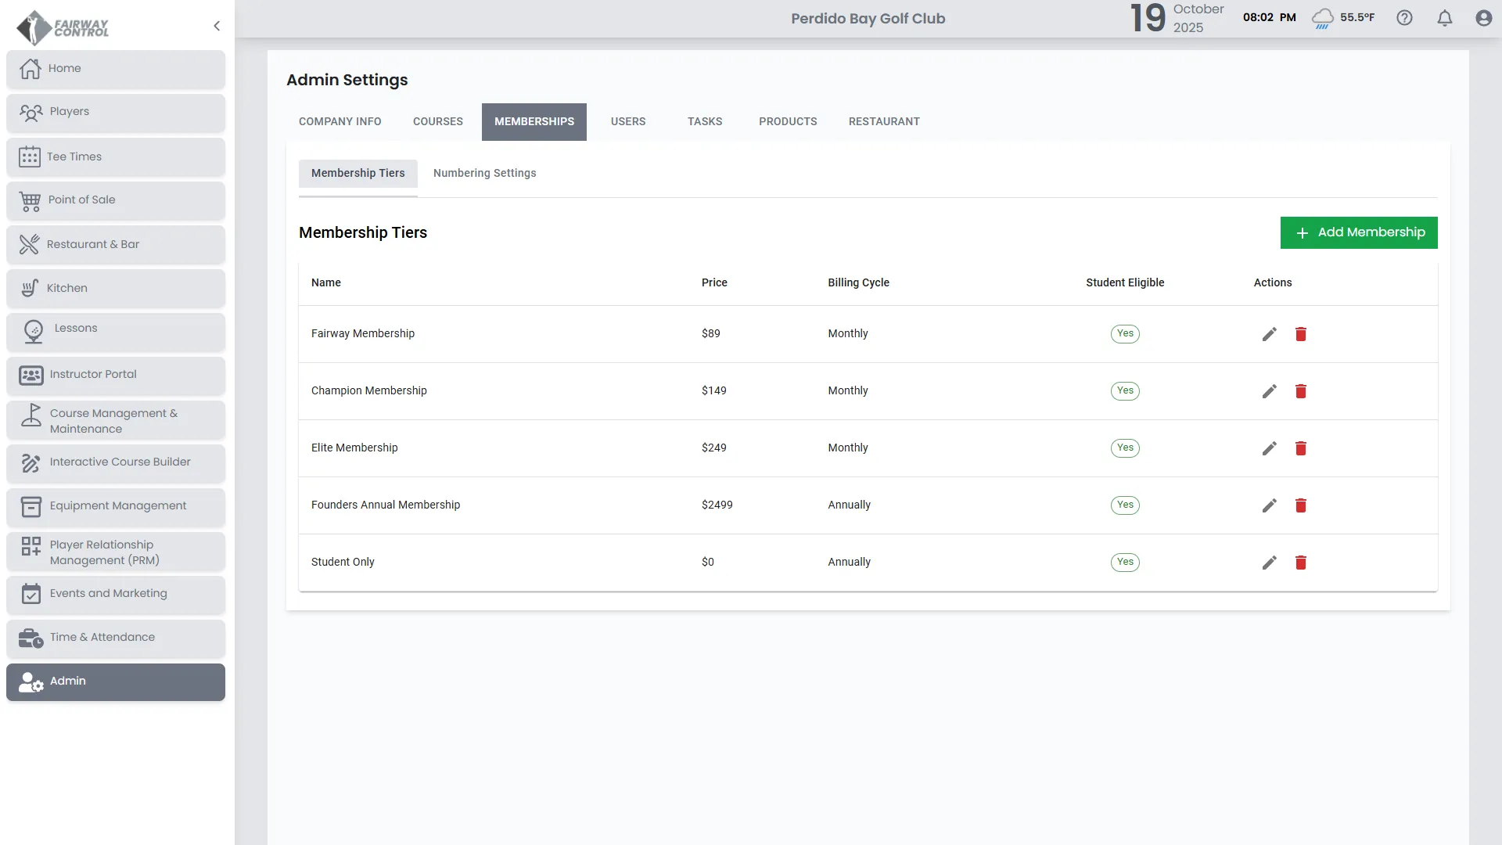This screenshot has height=845, width=1502.
Task: Open the help question mark icon
Action: (1404, 18)
